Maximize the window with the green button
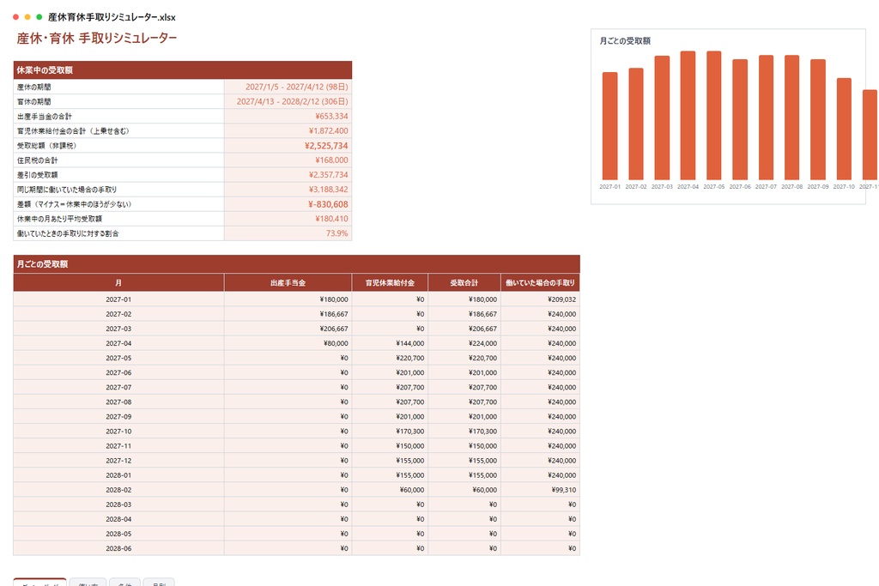This screenshot has width=879, height=586. point(39,17)
